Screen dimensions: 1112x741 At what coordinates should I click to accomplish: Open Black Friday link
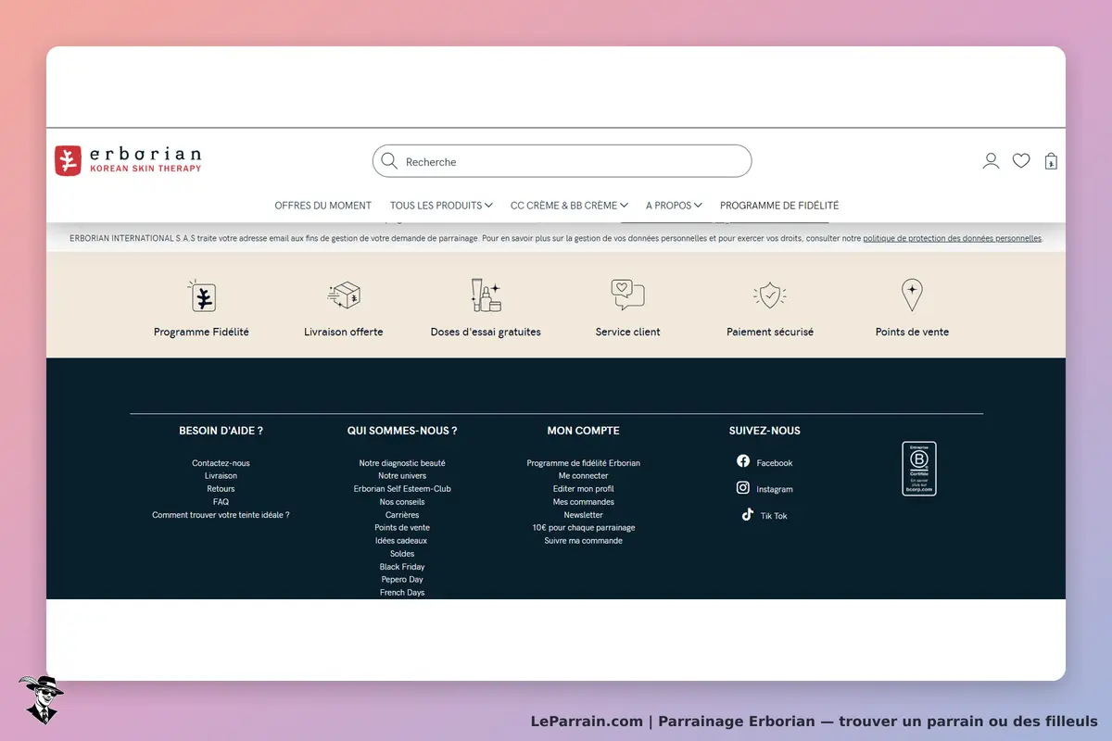click(x=402, y=567)
